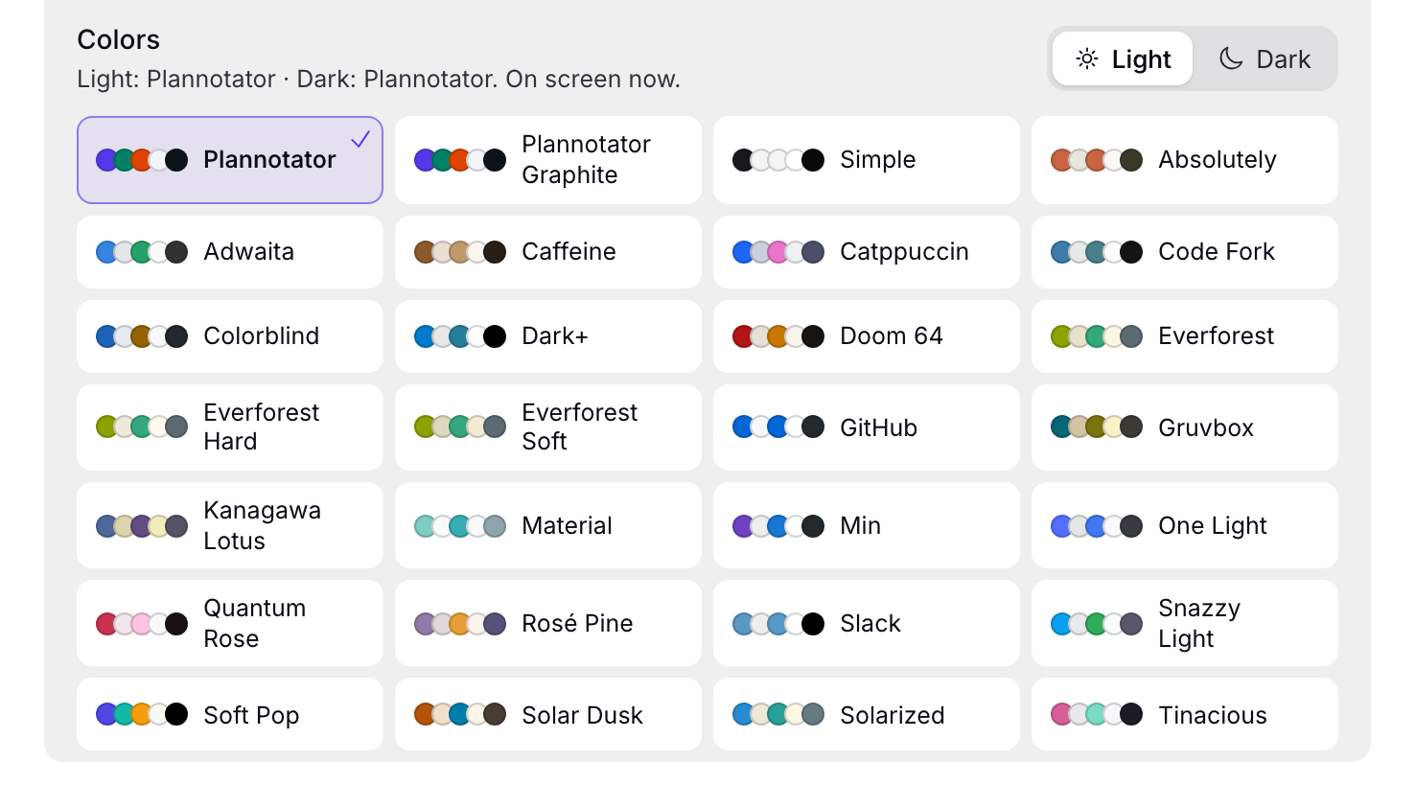Pick the Colorblind theme

click(230, 336)
